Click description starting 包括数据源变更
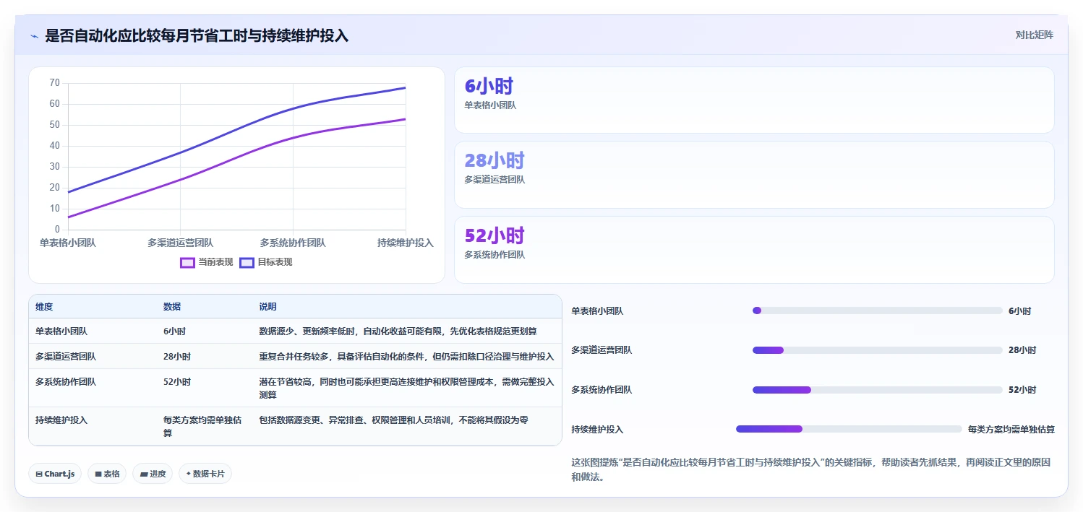This screenshot has height=512, width=1083. pos(393,420)
